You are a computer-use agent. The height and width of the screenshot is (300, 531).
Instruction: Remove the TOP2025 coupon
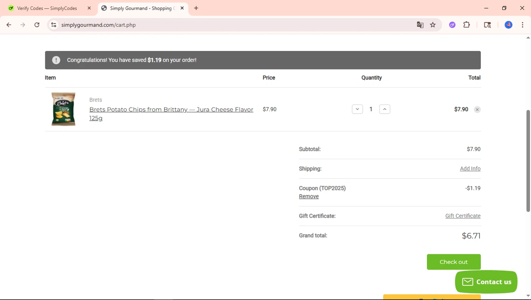pyautogui.click(x=309, y=196)
